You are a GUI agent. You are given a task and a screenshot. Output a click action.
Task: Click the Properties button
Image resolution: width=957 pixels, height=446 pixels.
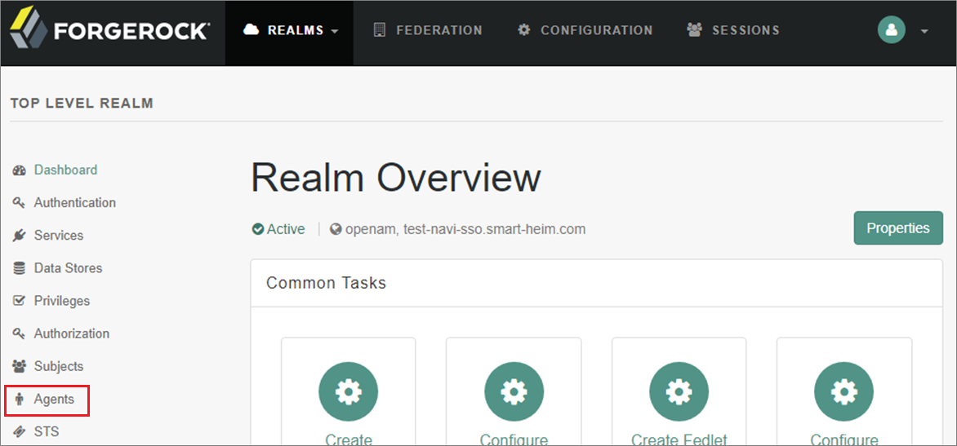[897, 228]
